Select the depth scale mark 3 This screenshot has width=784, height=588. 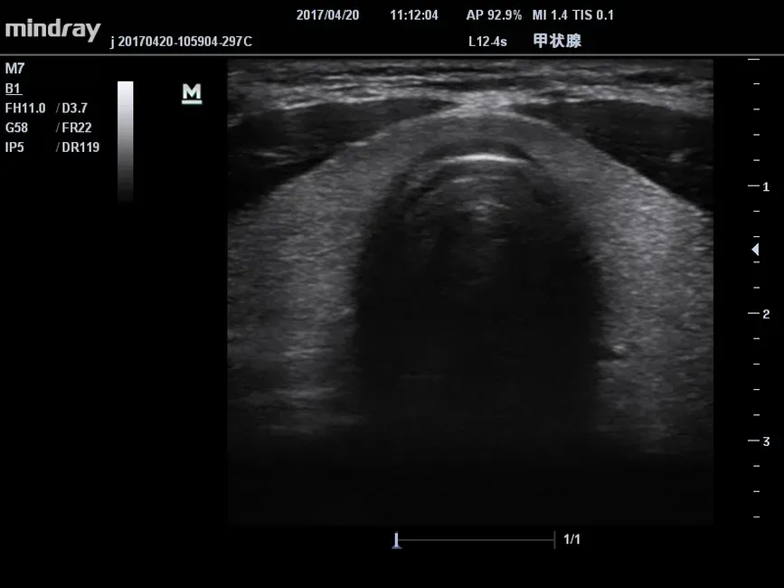765,441
